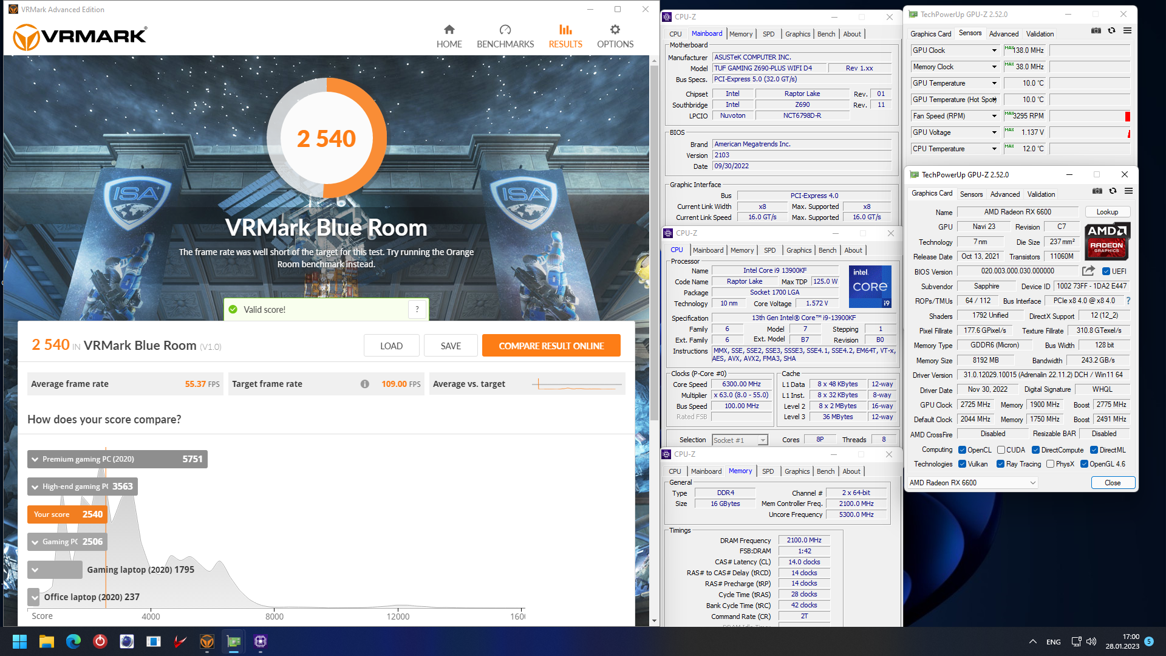Open the VRMark RESULTS section
Viewport: 1166px width, 656px height.
coord(565,36)
